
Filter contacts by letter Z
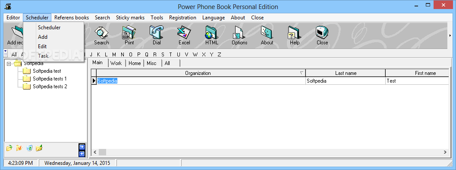click(220, 54)
